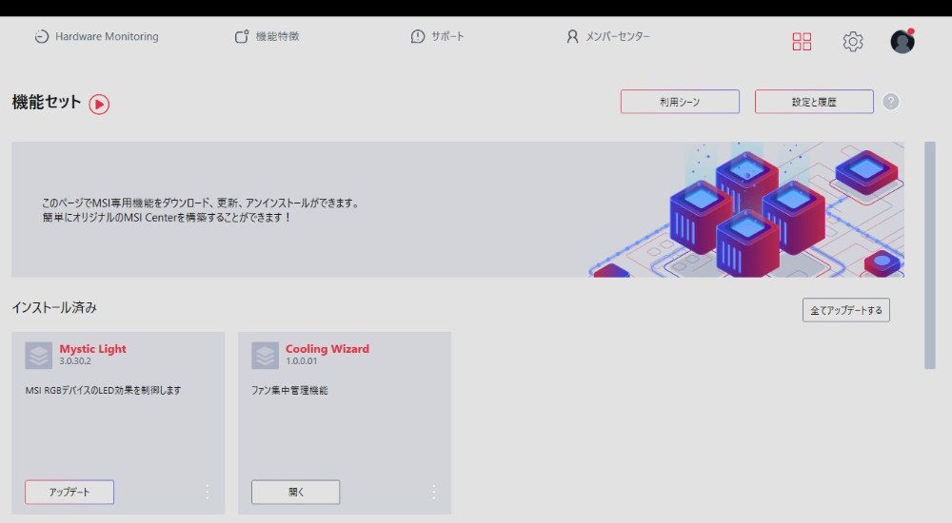Open the Hardware Monitoring tab
Screen dimensions: 952x523
click(x=96, y=36)
